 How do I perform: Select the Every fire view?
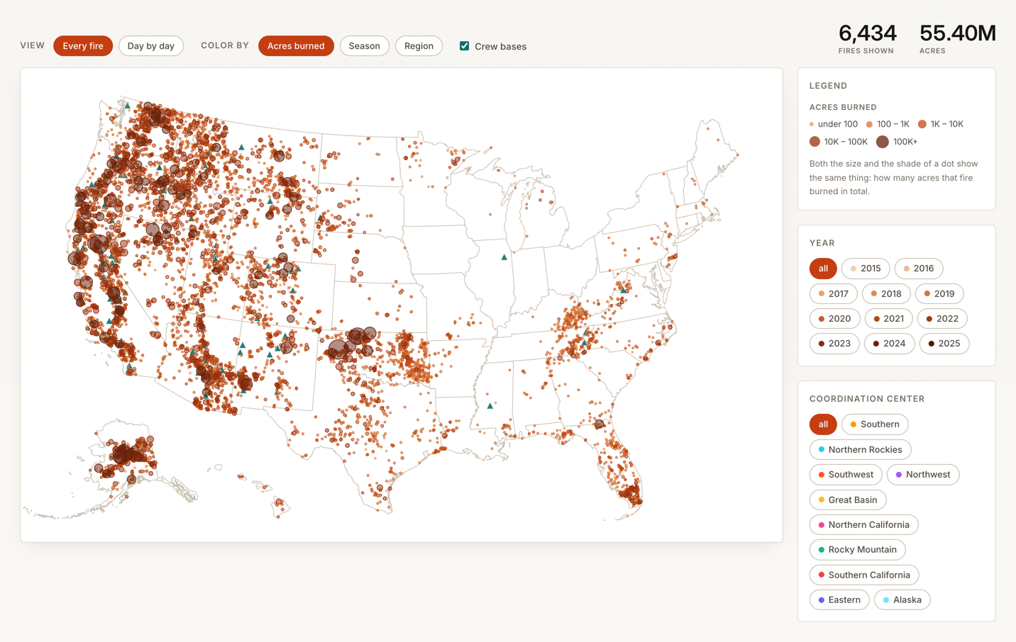(x=83, y=46)
